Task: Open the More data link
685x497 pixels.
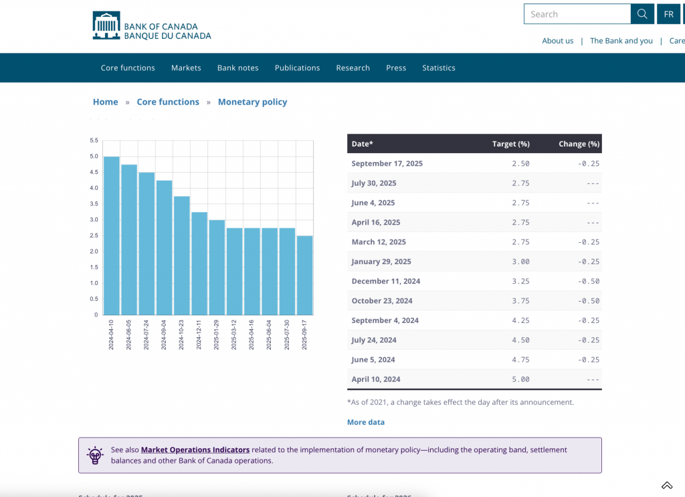Action: (x=365, y=422)
